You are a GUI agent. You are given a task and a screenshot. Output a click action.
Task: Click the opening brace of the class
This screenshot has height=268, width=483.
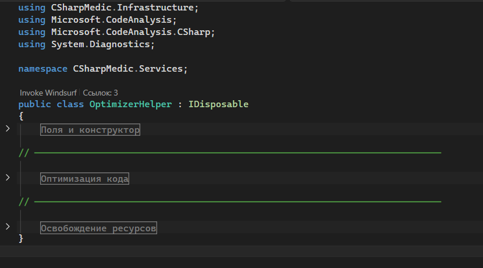coord(21,116)
